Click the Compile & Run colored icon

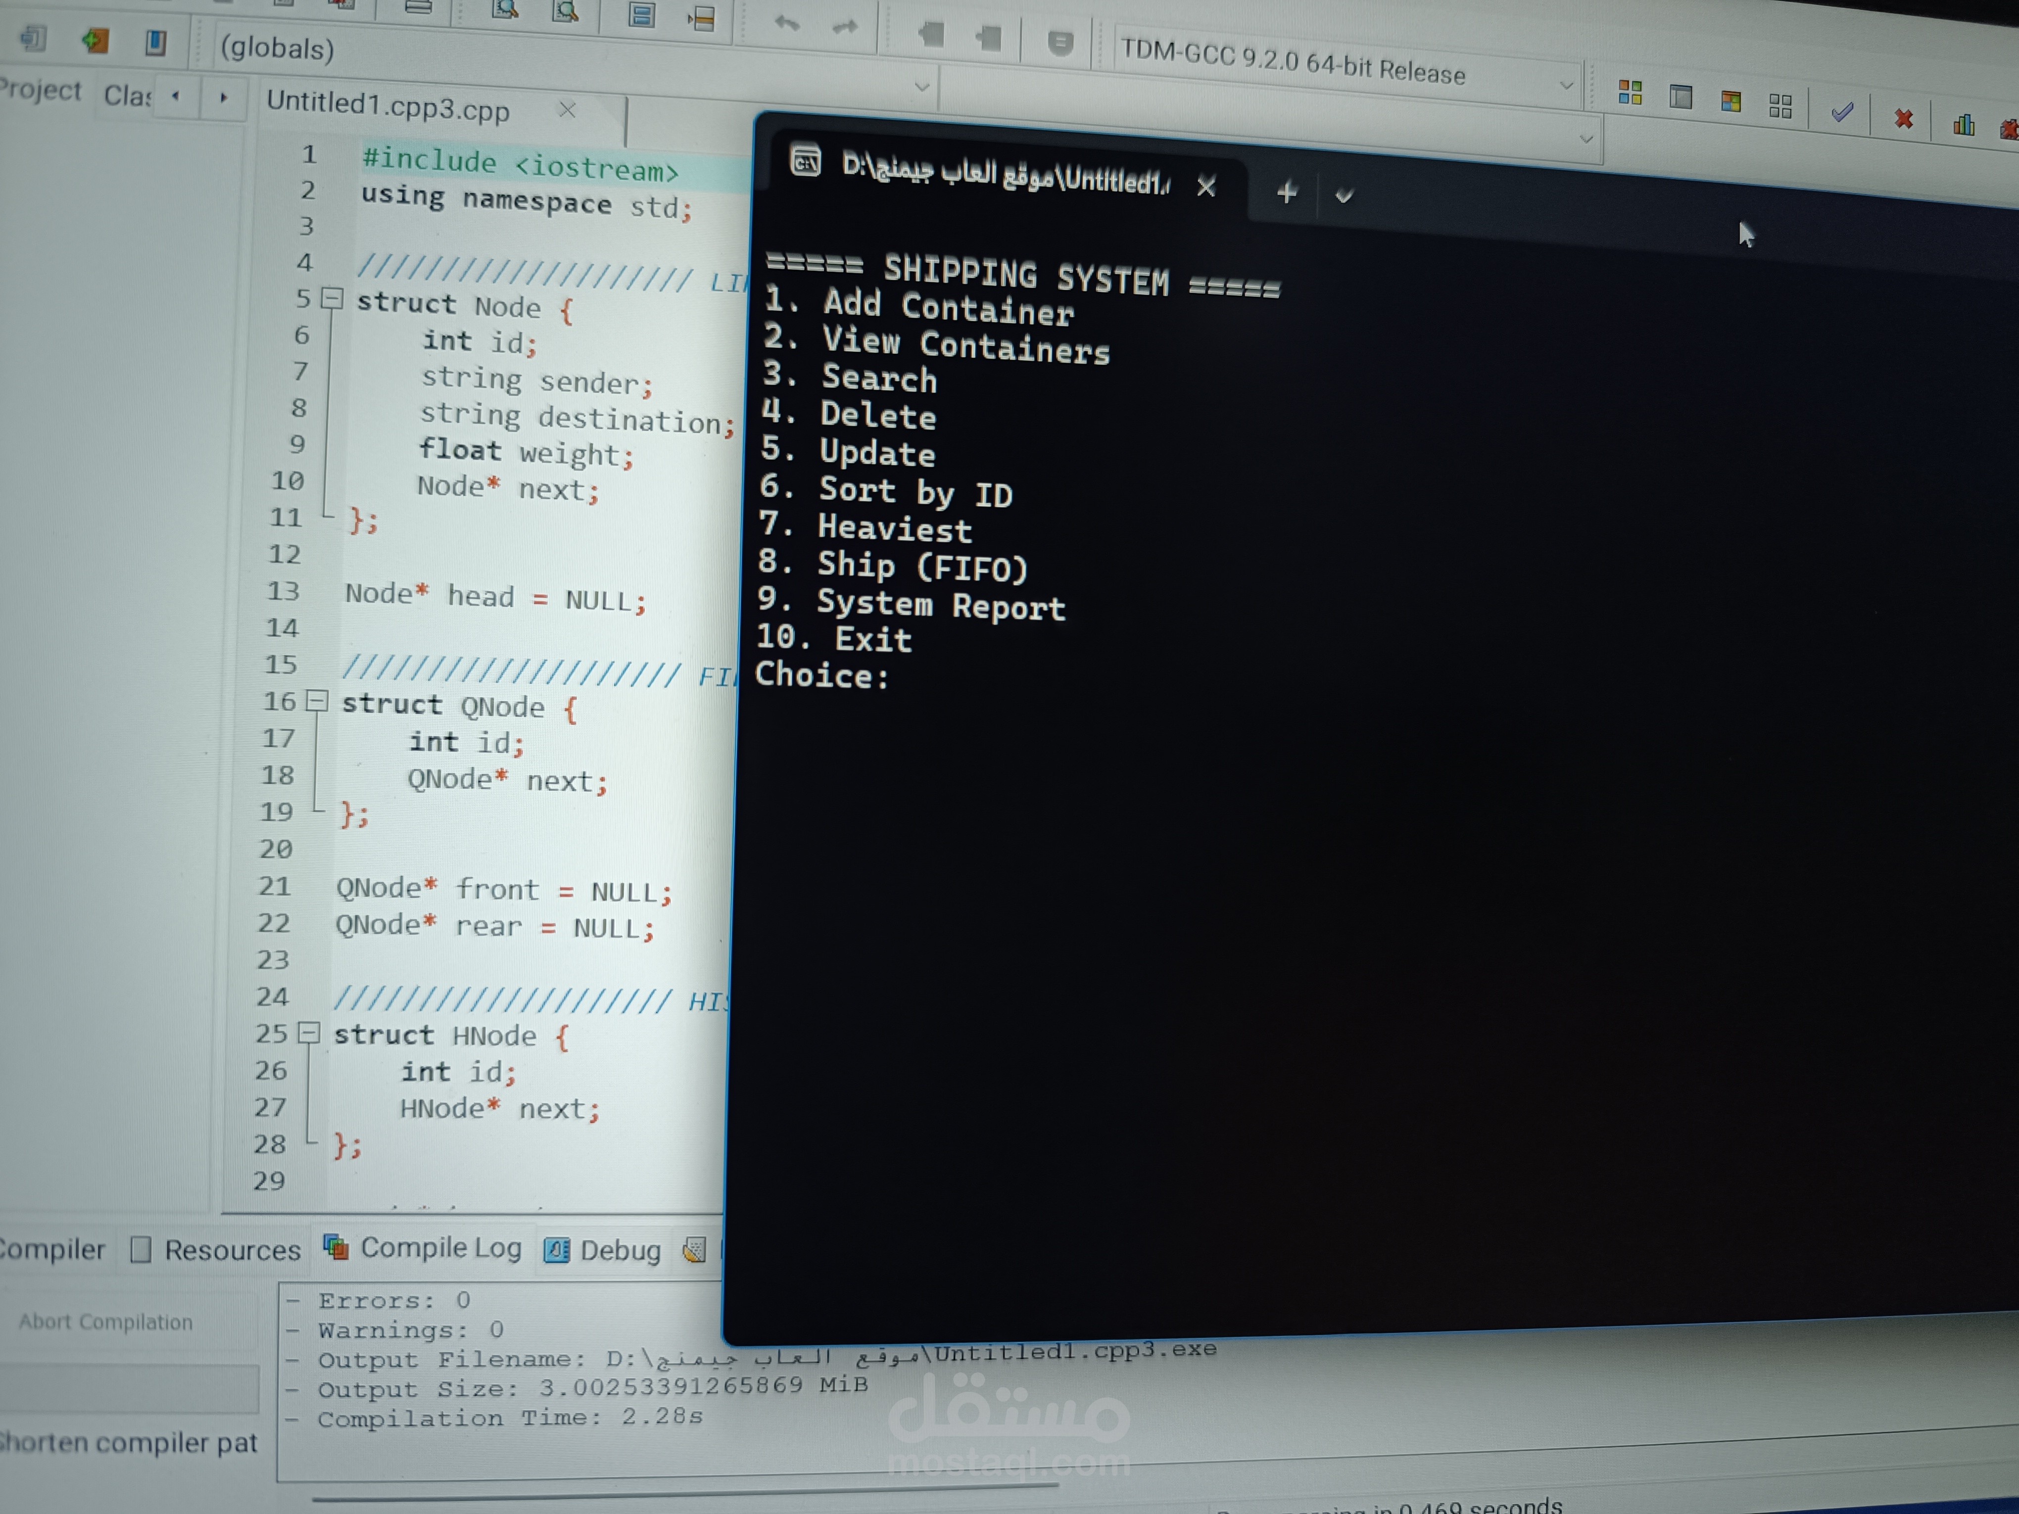(x=1731, y=100)
